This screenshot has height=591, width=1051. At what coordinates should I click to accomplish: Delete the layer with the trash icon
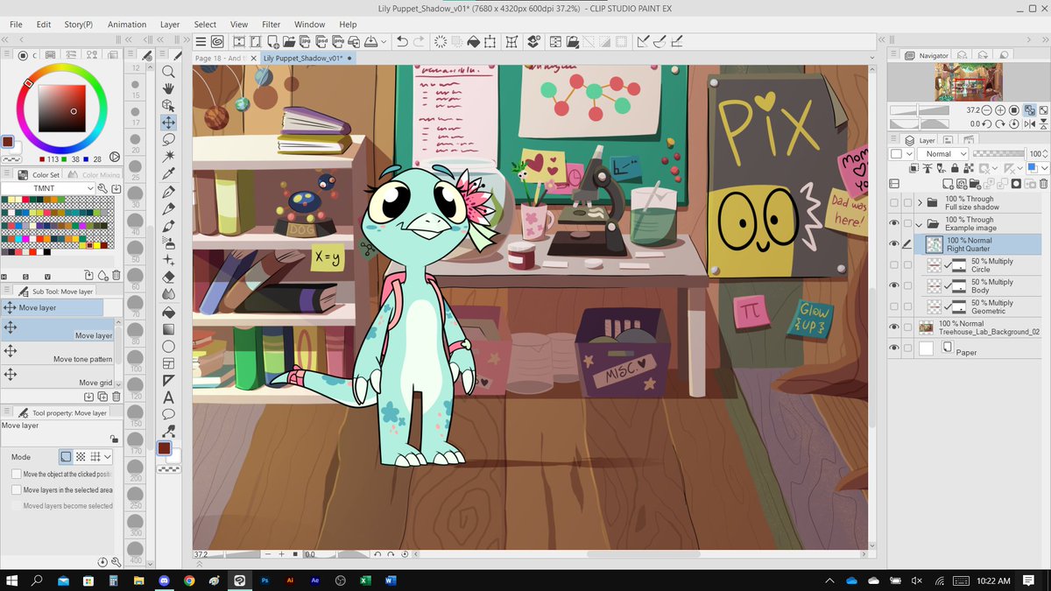[1042, 184]
